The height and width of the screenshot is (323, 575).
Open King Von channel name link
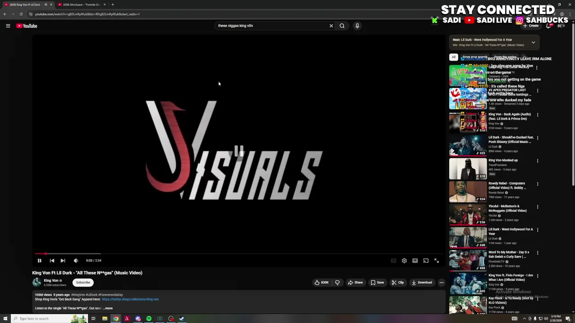(x=51, y=280)
